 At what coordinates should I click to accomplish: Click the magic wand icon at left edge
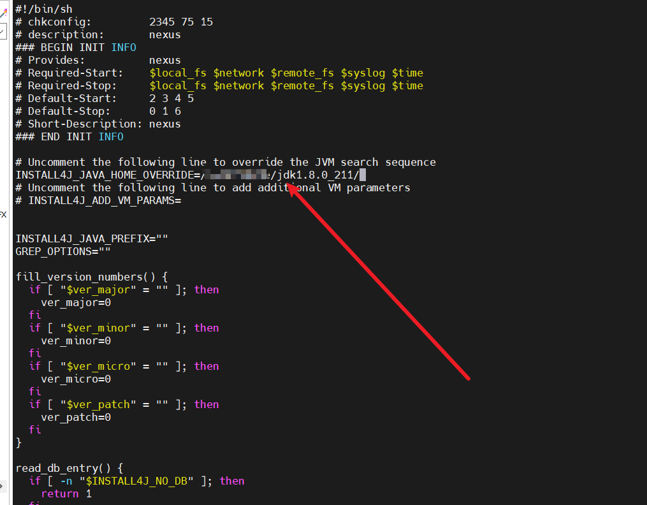4,12
